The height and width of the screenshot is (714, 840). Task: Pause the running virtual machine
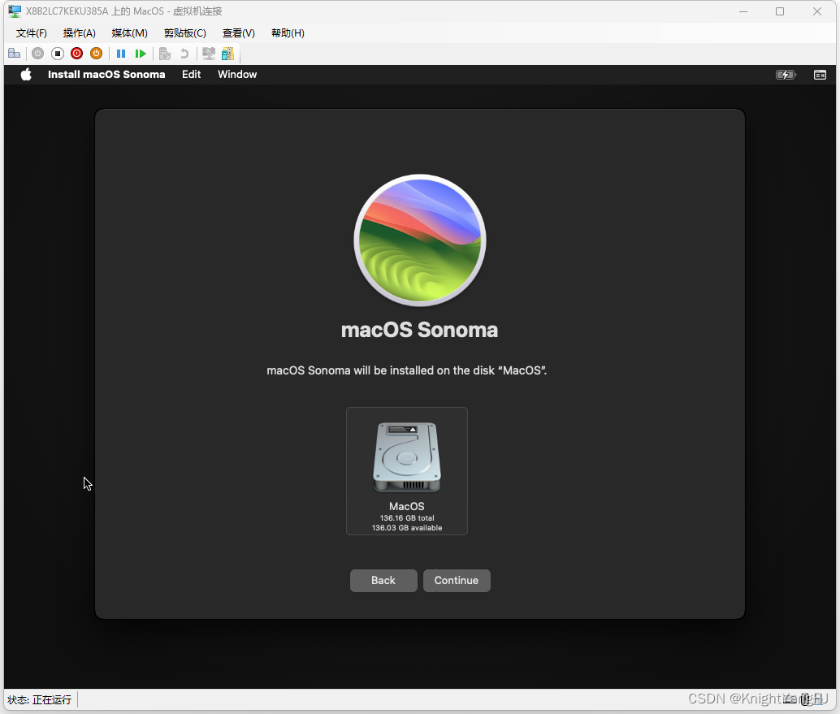pyautogui.click(x=121, y=54)
